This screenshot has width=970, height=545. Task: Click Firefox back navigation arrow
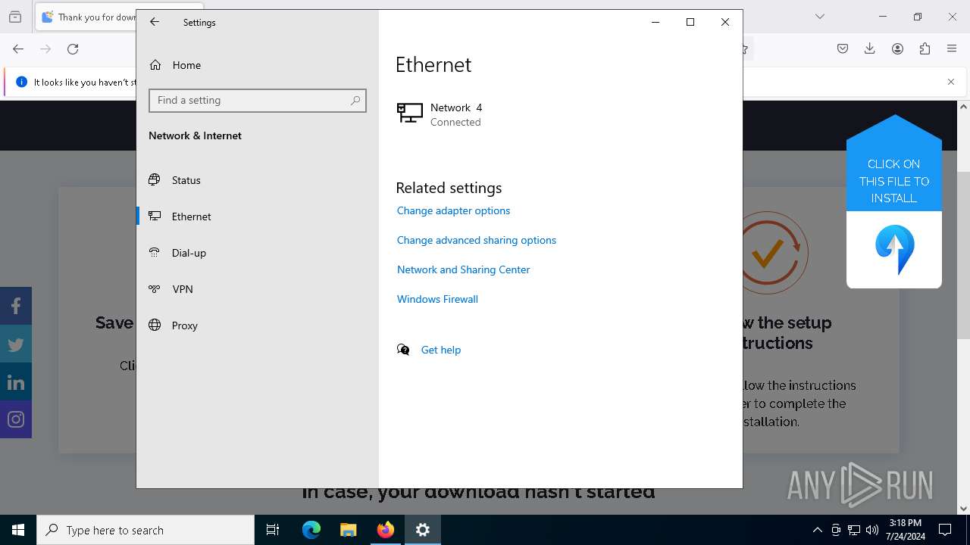(18, 49)
